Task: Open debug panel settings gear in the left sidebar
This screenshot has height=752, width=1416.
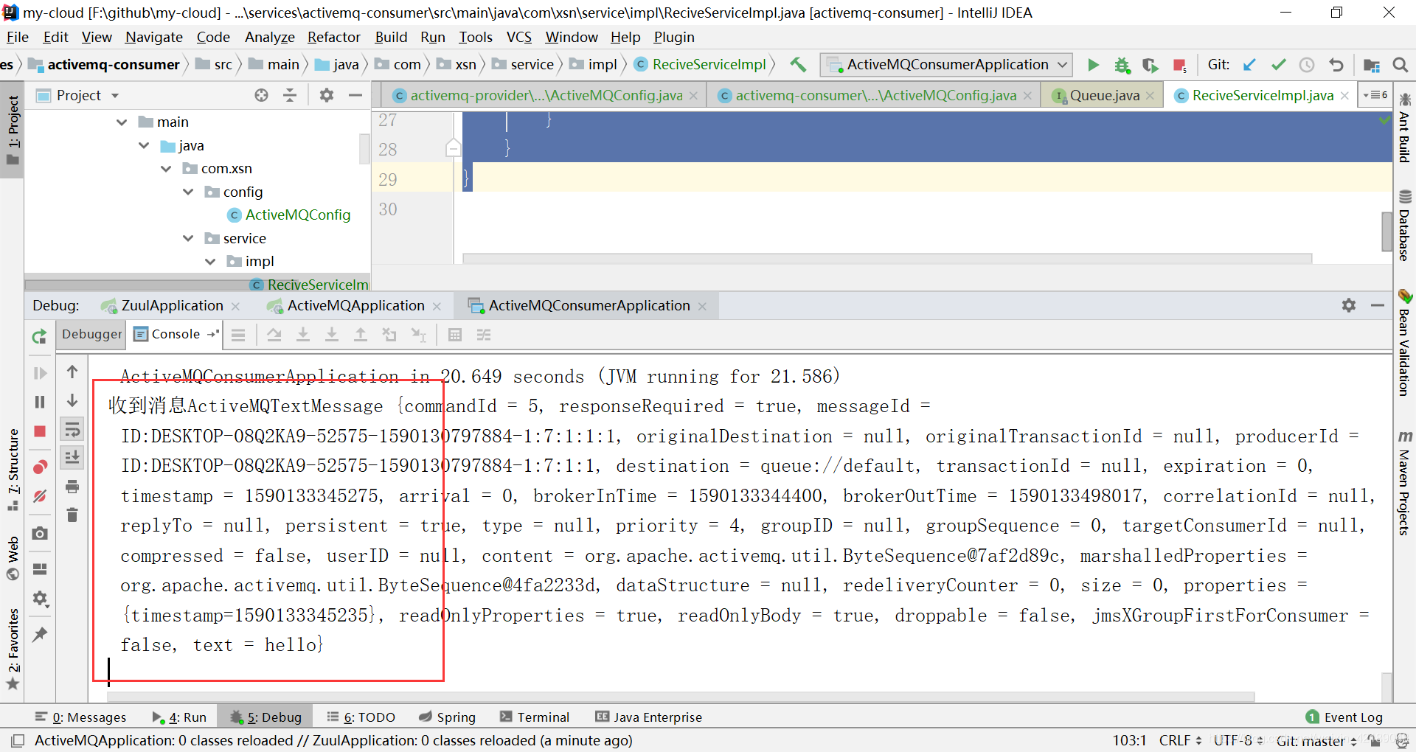Action: tap(40, 599)
